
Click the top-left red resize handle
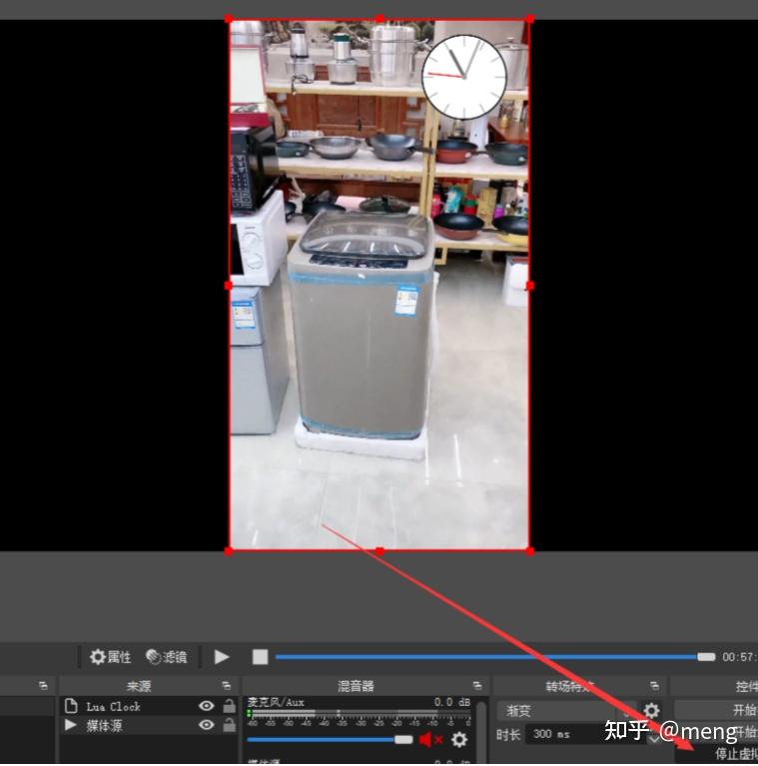[x=229, y=19]
